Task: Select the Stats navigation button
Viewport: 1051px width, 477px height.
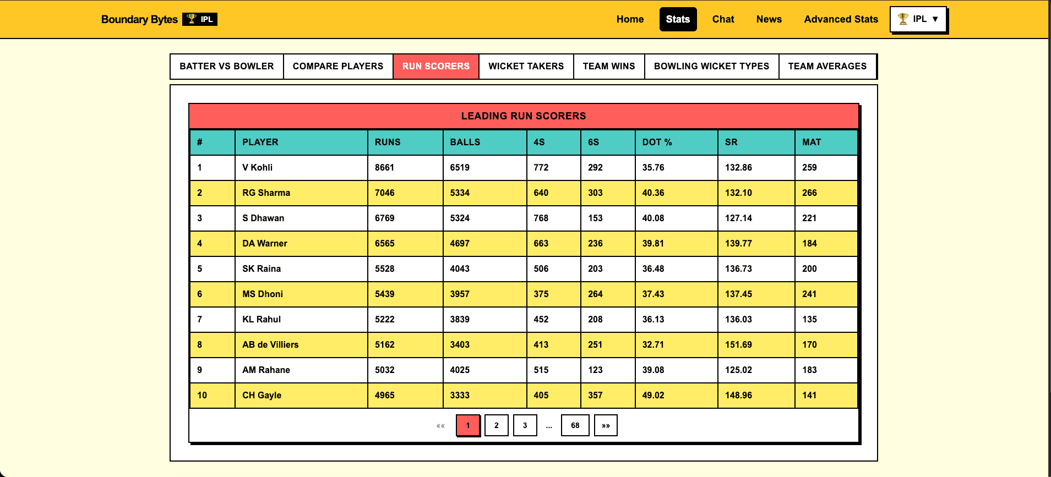Action: point(678,19)
